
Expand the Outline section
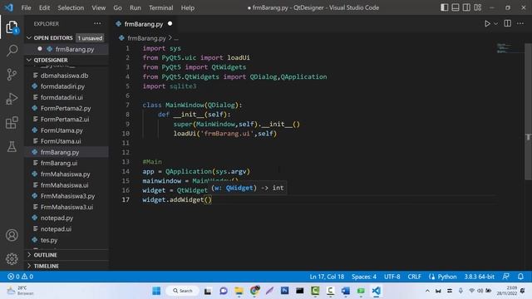coord(66,255)
